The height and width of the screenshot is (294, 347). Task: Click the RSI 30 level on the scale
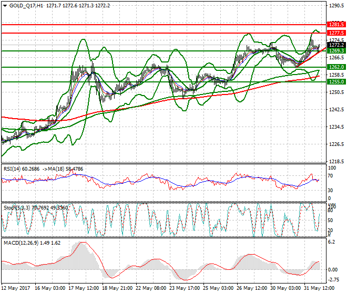tap(330, 191)
